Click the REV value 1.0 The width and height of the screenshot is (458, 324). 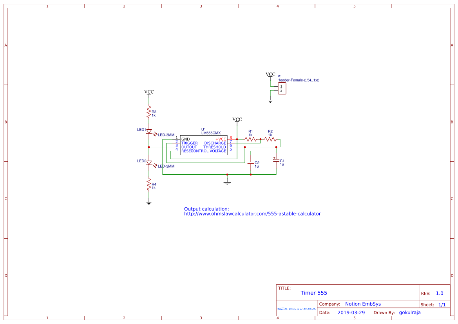coord(440,293)
